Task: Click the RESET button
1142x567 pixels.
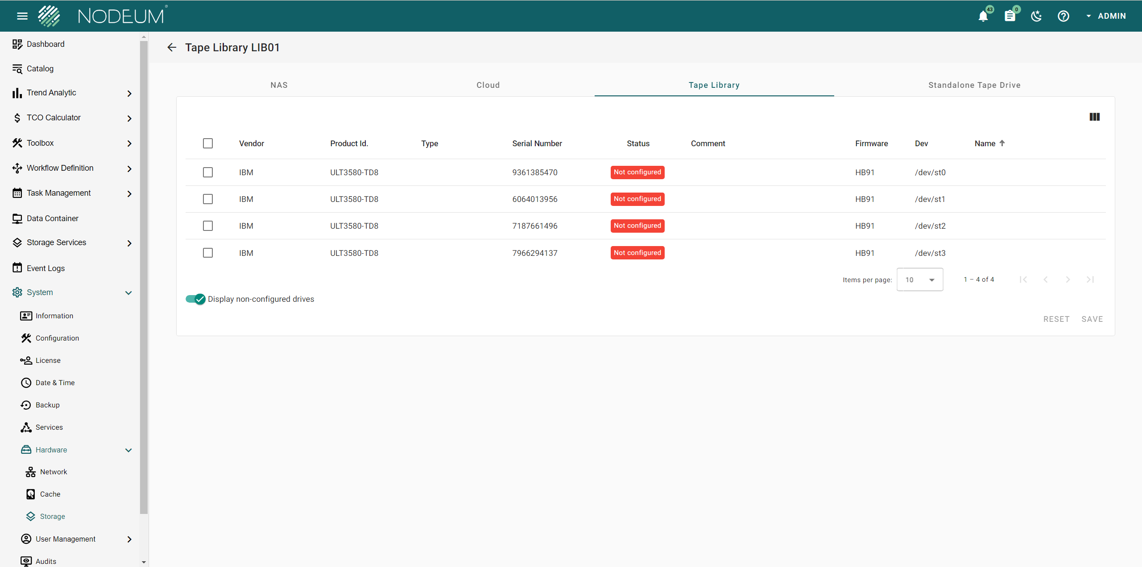Action: pos(1056,319)
